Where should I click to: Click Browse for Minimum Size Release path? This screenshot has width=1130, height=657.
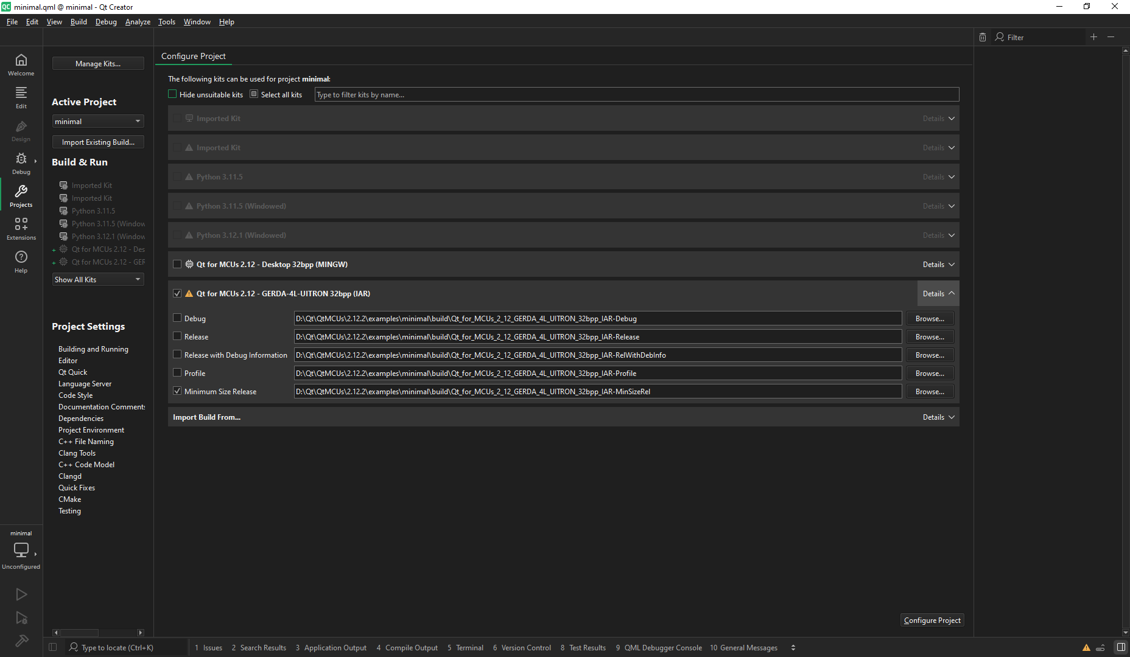pos(930,391)
